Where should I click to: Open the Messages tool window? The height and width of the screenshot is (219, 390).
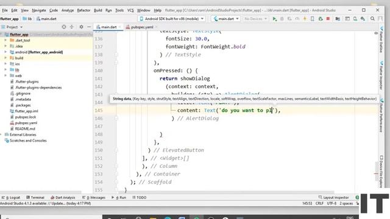(x=94, y=197)
